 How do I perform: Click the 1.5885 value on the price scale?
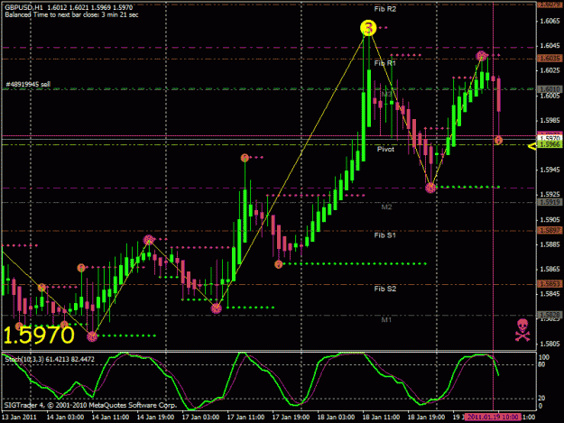550,244
